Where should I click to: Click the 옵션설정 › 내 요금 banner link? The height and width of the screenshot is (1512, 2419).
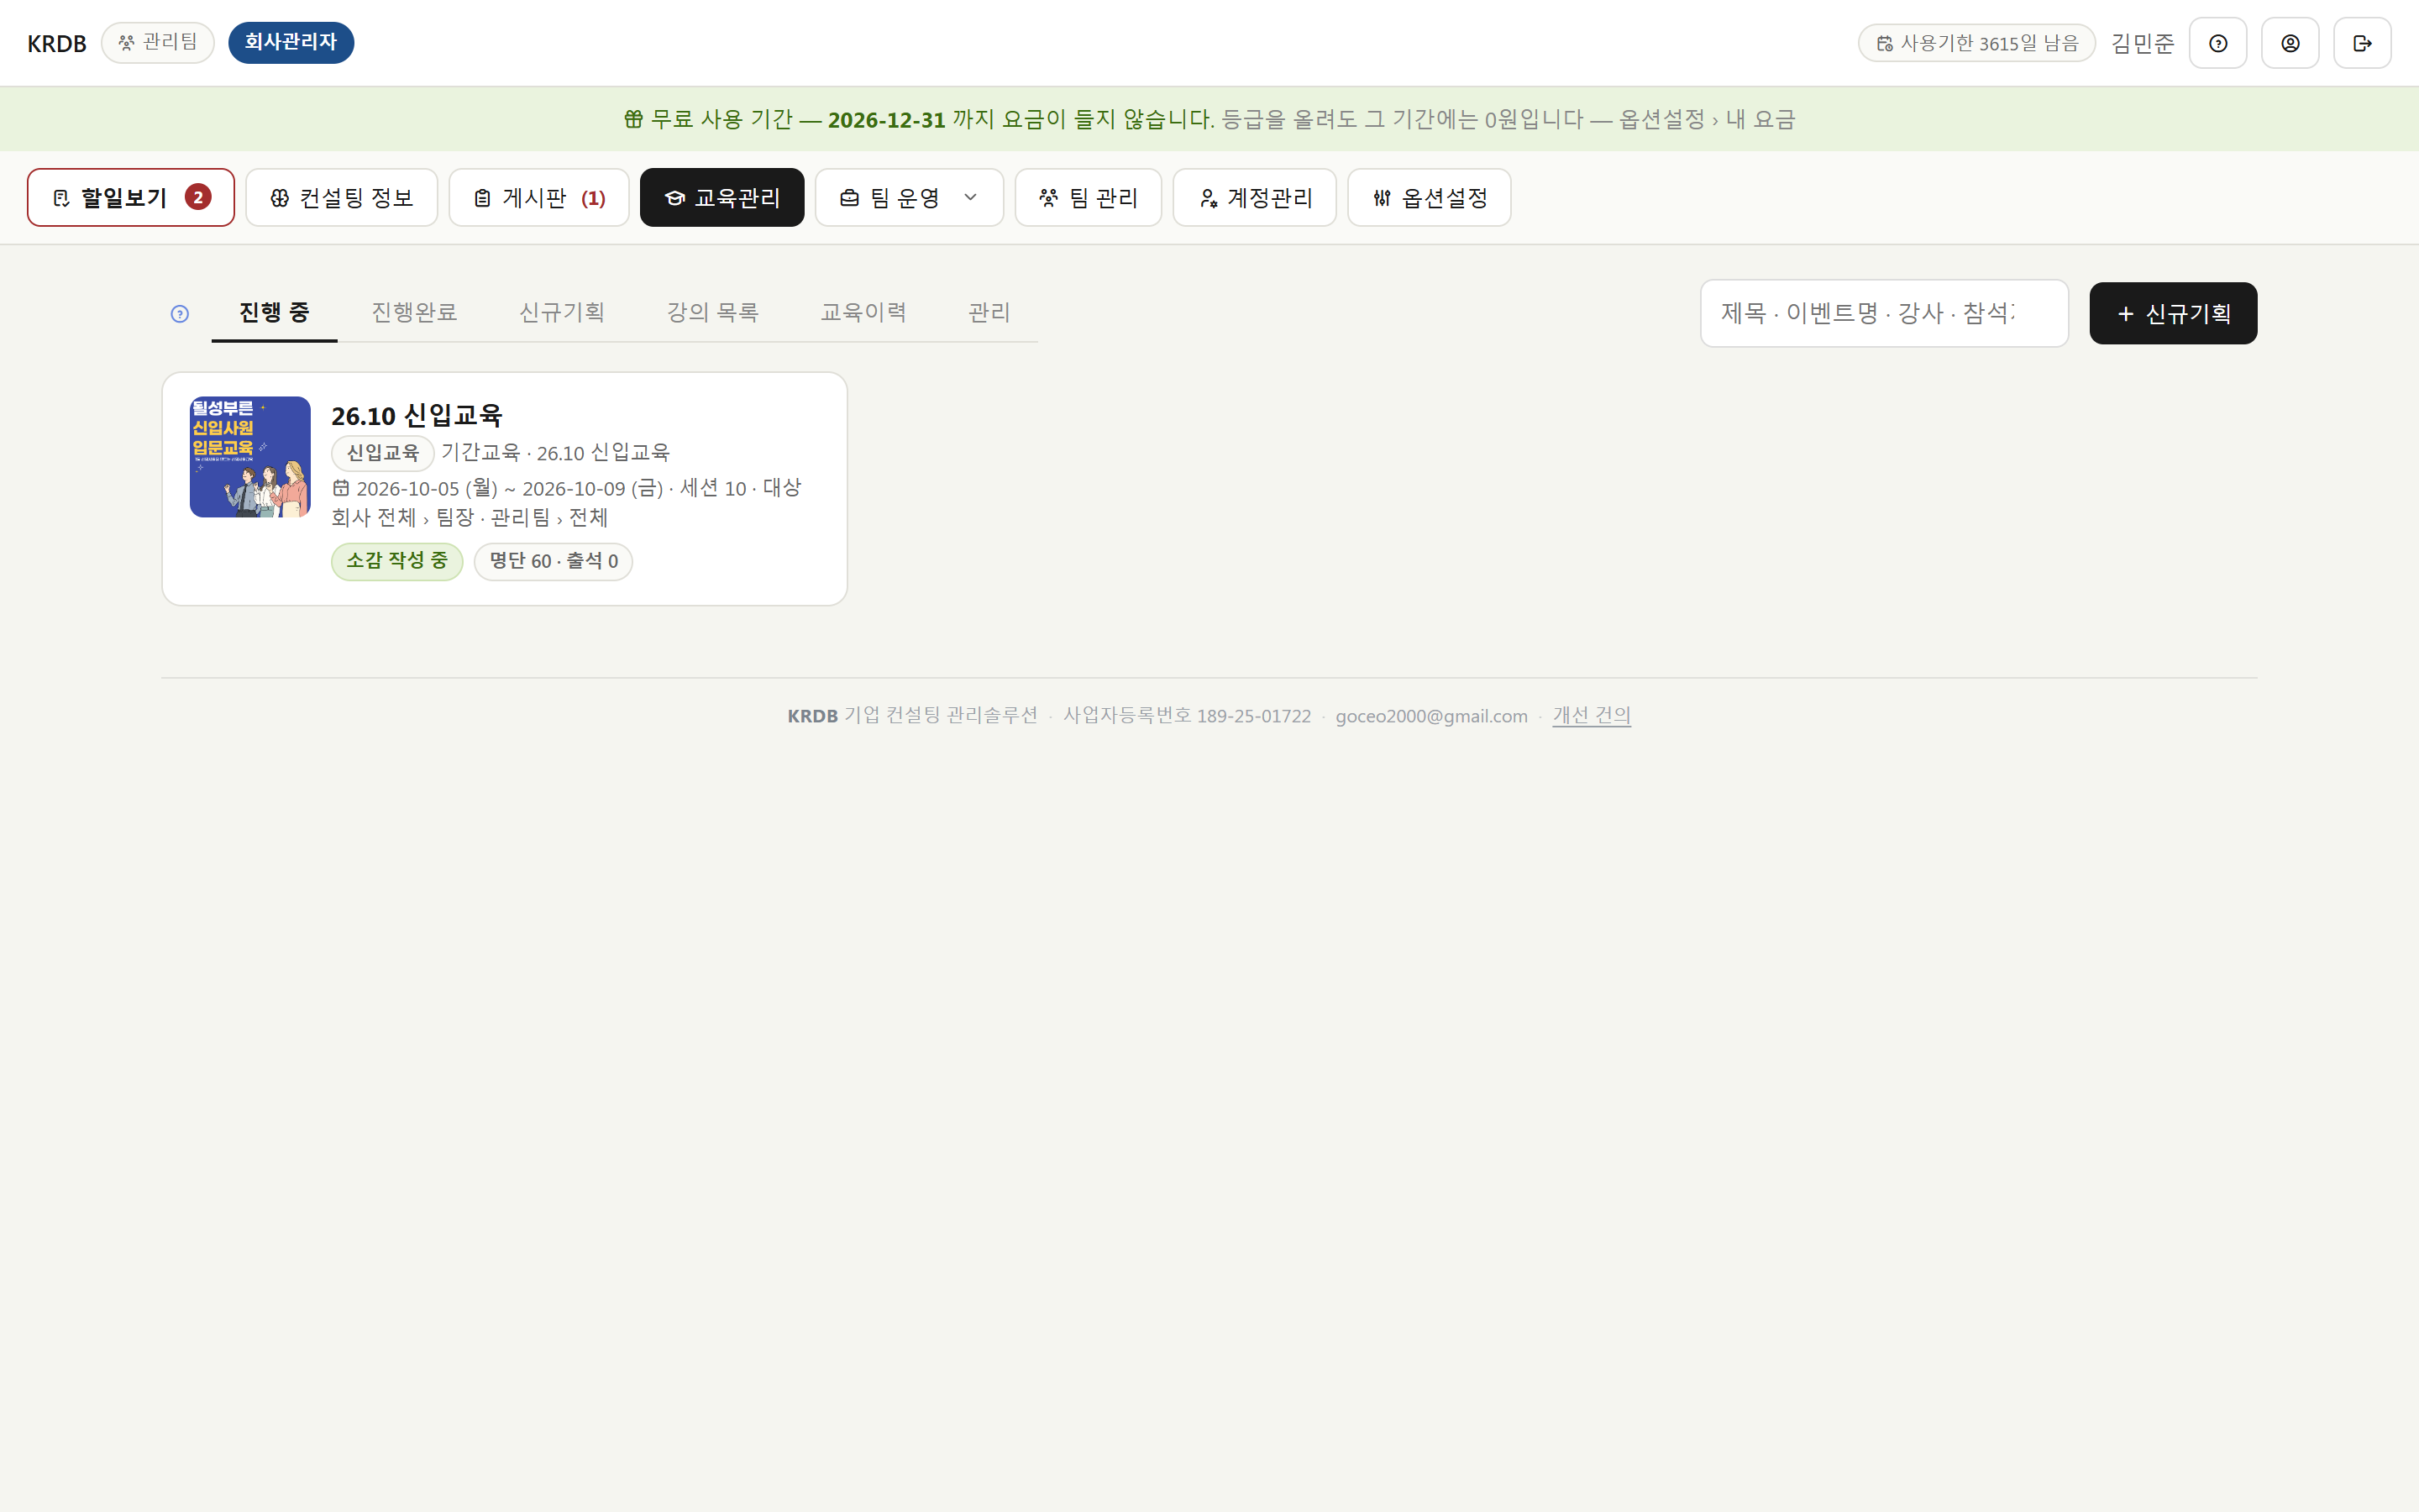click(x=1708, y=119)
